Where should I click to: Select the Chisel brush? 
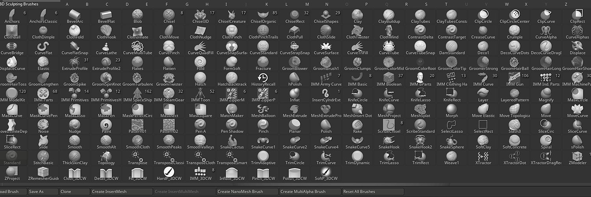pyautogui.click(x=169, y=17)
